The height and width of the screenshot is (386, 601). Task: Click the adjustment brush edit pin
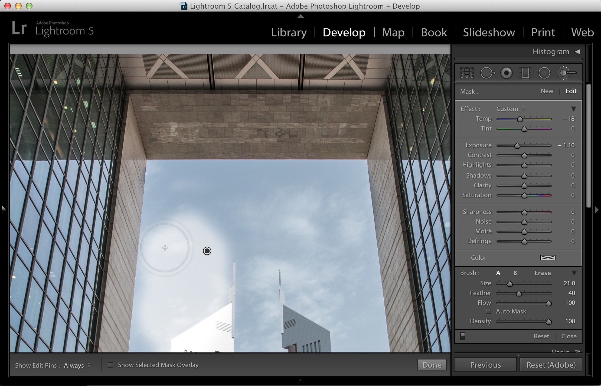207,251
